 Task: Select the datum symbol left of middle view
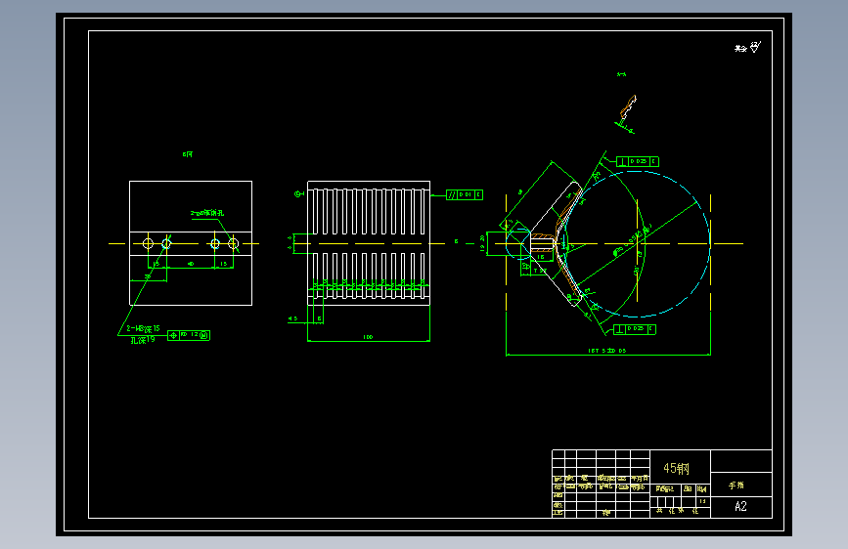pyautogui.click(x=298, y=193)
